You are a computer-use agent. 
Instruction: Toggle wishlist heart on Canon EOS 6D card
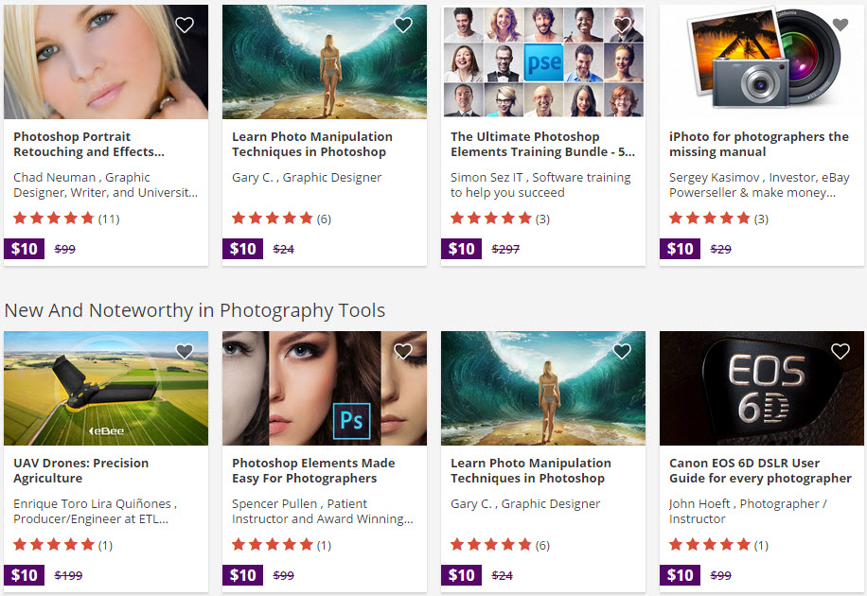(x=840, y=352)
